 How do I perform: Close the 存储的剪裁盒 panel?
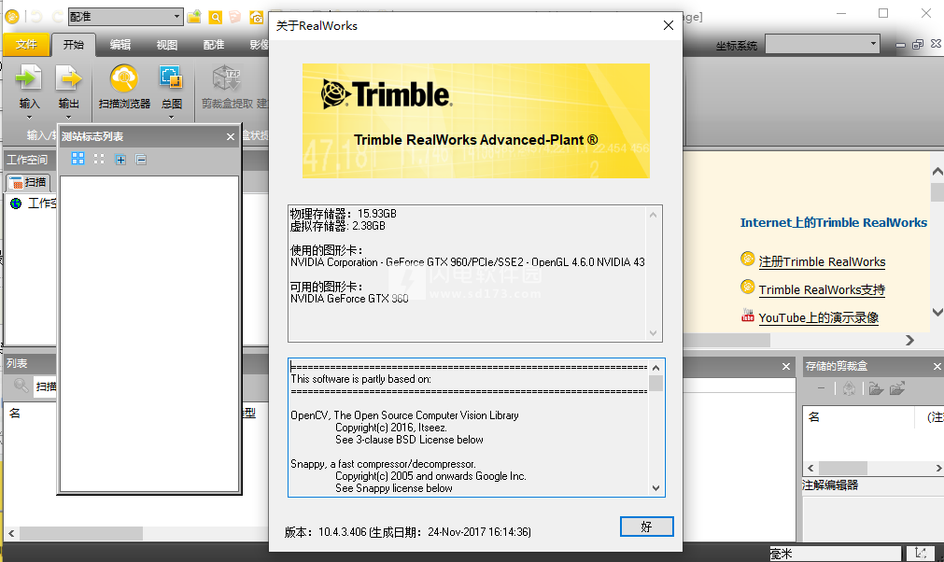937,366
